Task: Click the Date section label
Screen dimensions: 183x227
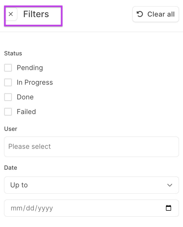Action: click(11, 168)
